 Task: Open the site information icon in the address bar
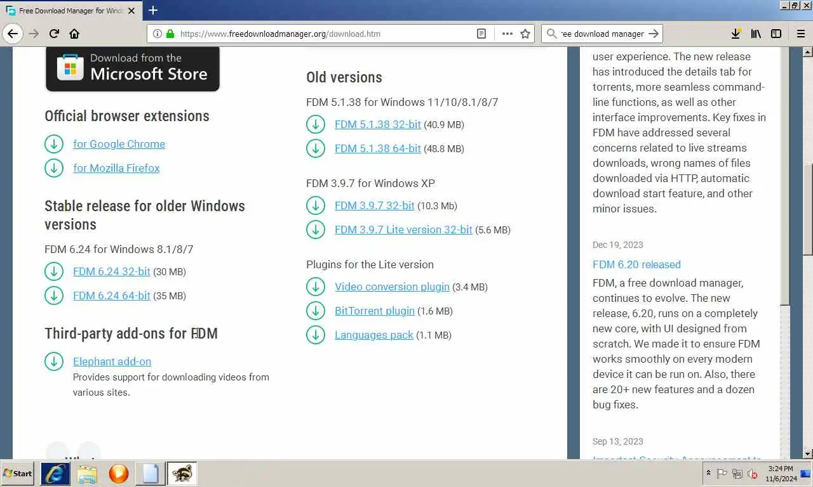(x=157, y=34)
